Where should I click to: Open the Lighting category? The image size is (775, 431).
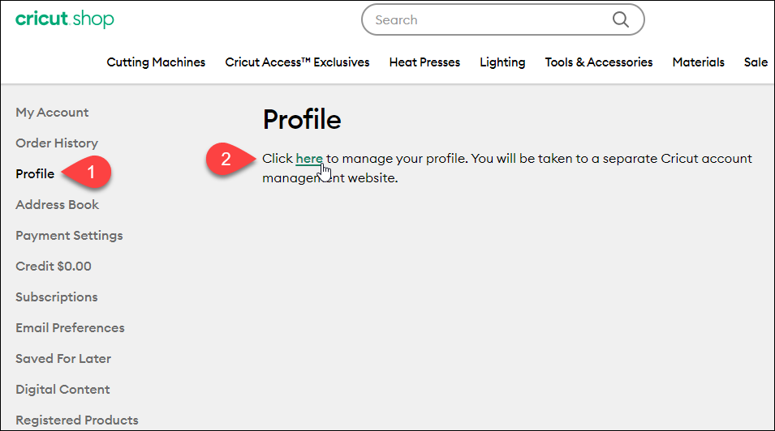(x=502, y=62)
